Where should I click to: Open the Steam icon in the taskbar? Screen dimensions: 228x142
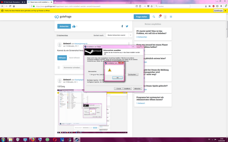[77, 140]
